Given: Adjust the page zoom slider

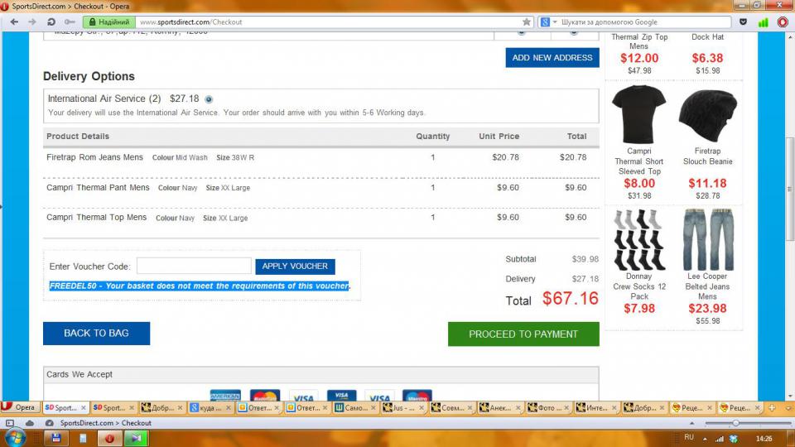Looking at the screenshot, I should tap(735, 423).
